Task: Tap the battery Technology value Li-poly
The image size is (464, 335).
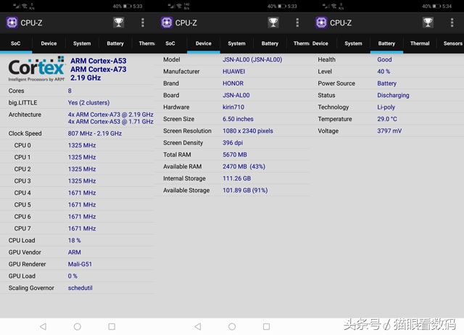Action: tap(386, 107)
